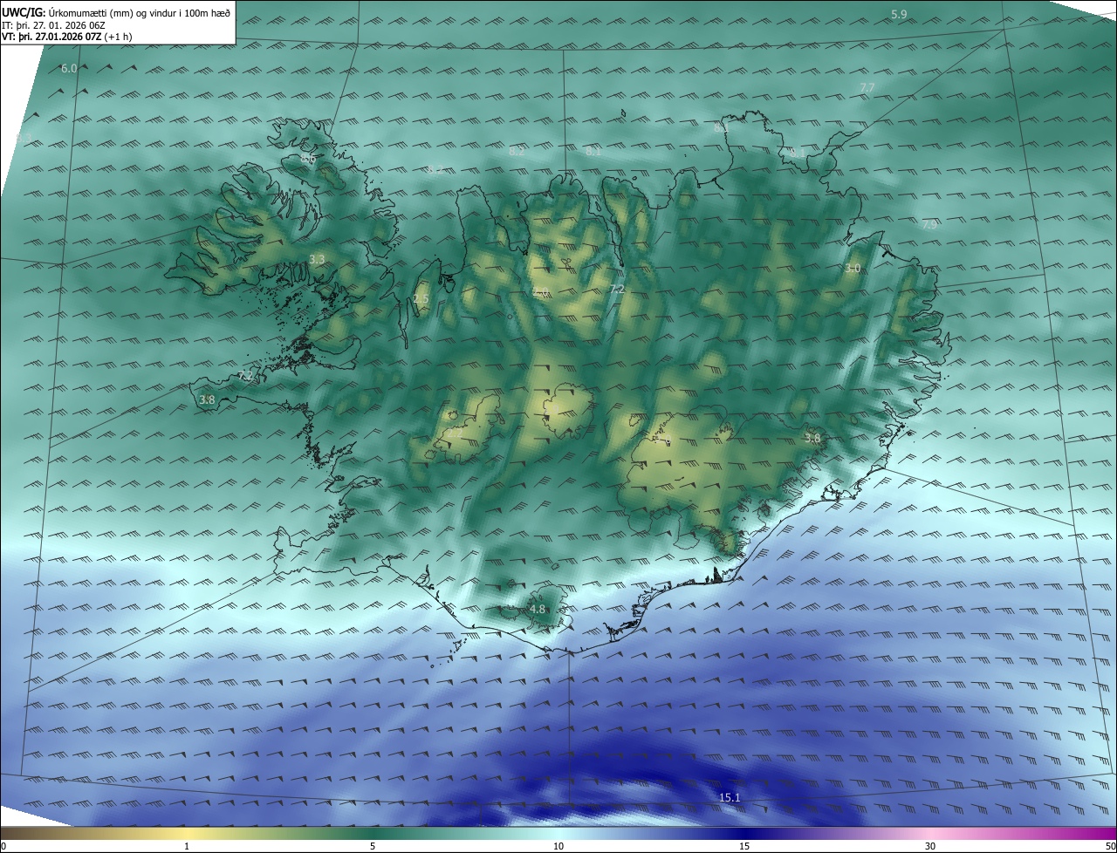
Task: Click the pink legend color at the 30 tick
Action: tap(930, 833)
